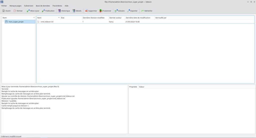This screenshot has width=256, height=138.
Task: Click the Extraire toolbar button
Action: 119,11
